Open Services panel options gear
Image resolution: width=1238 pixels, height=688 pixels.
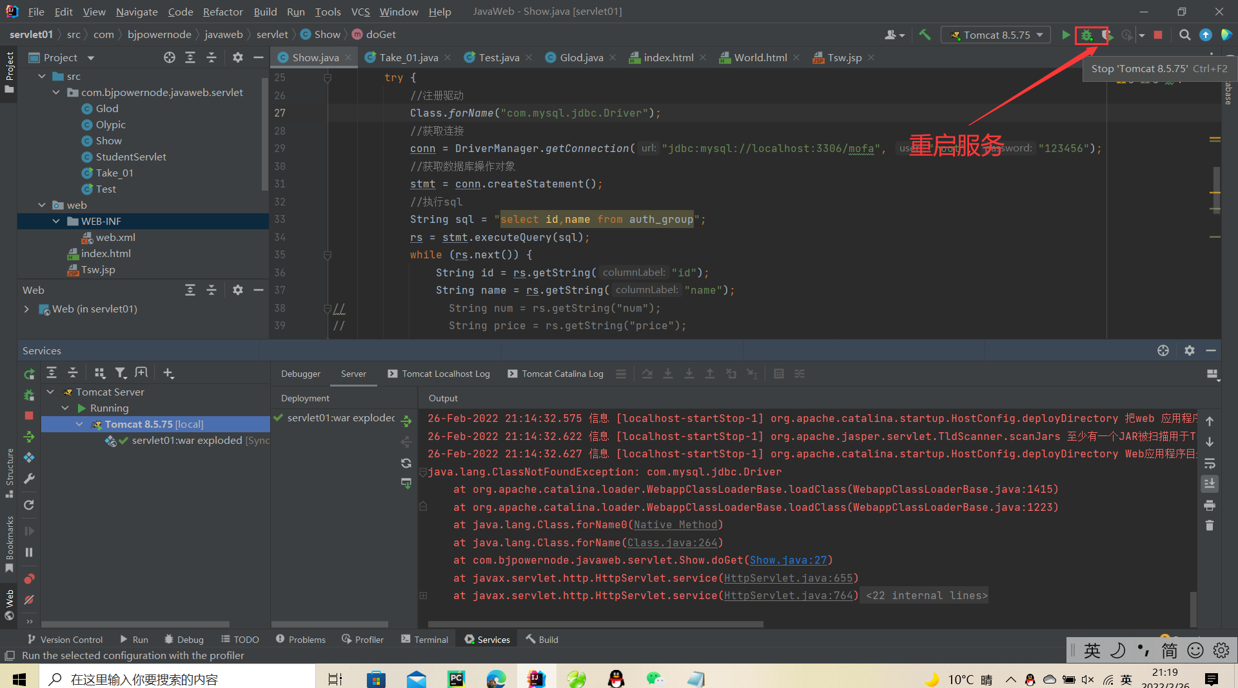[1190, 350]
